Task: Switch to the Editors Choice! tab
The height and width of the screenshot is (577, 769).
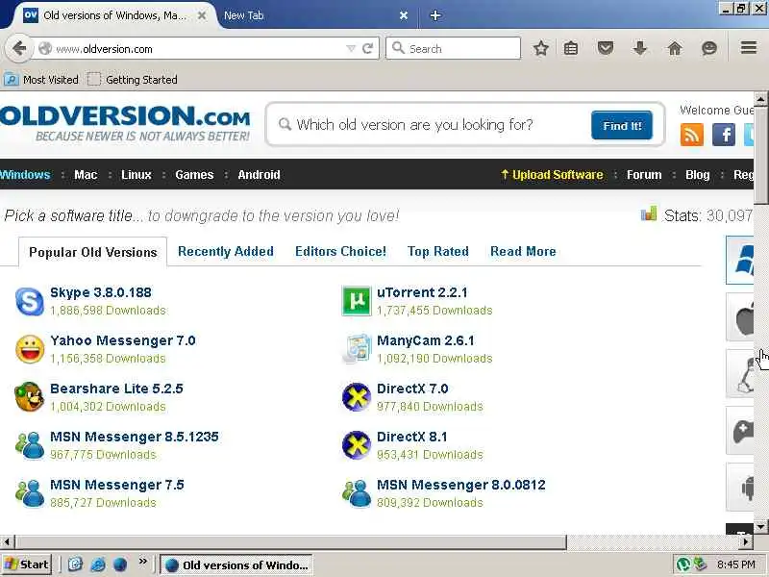Action: tap(340, 251)
